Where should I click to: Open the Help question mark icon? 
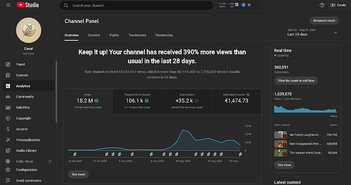coord(322,5)
